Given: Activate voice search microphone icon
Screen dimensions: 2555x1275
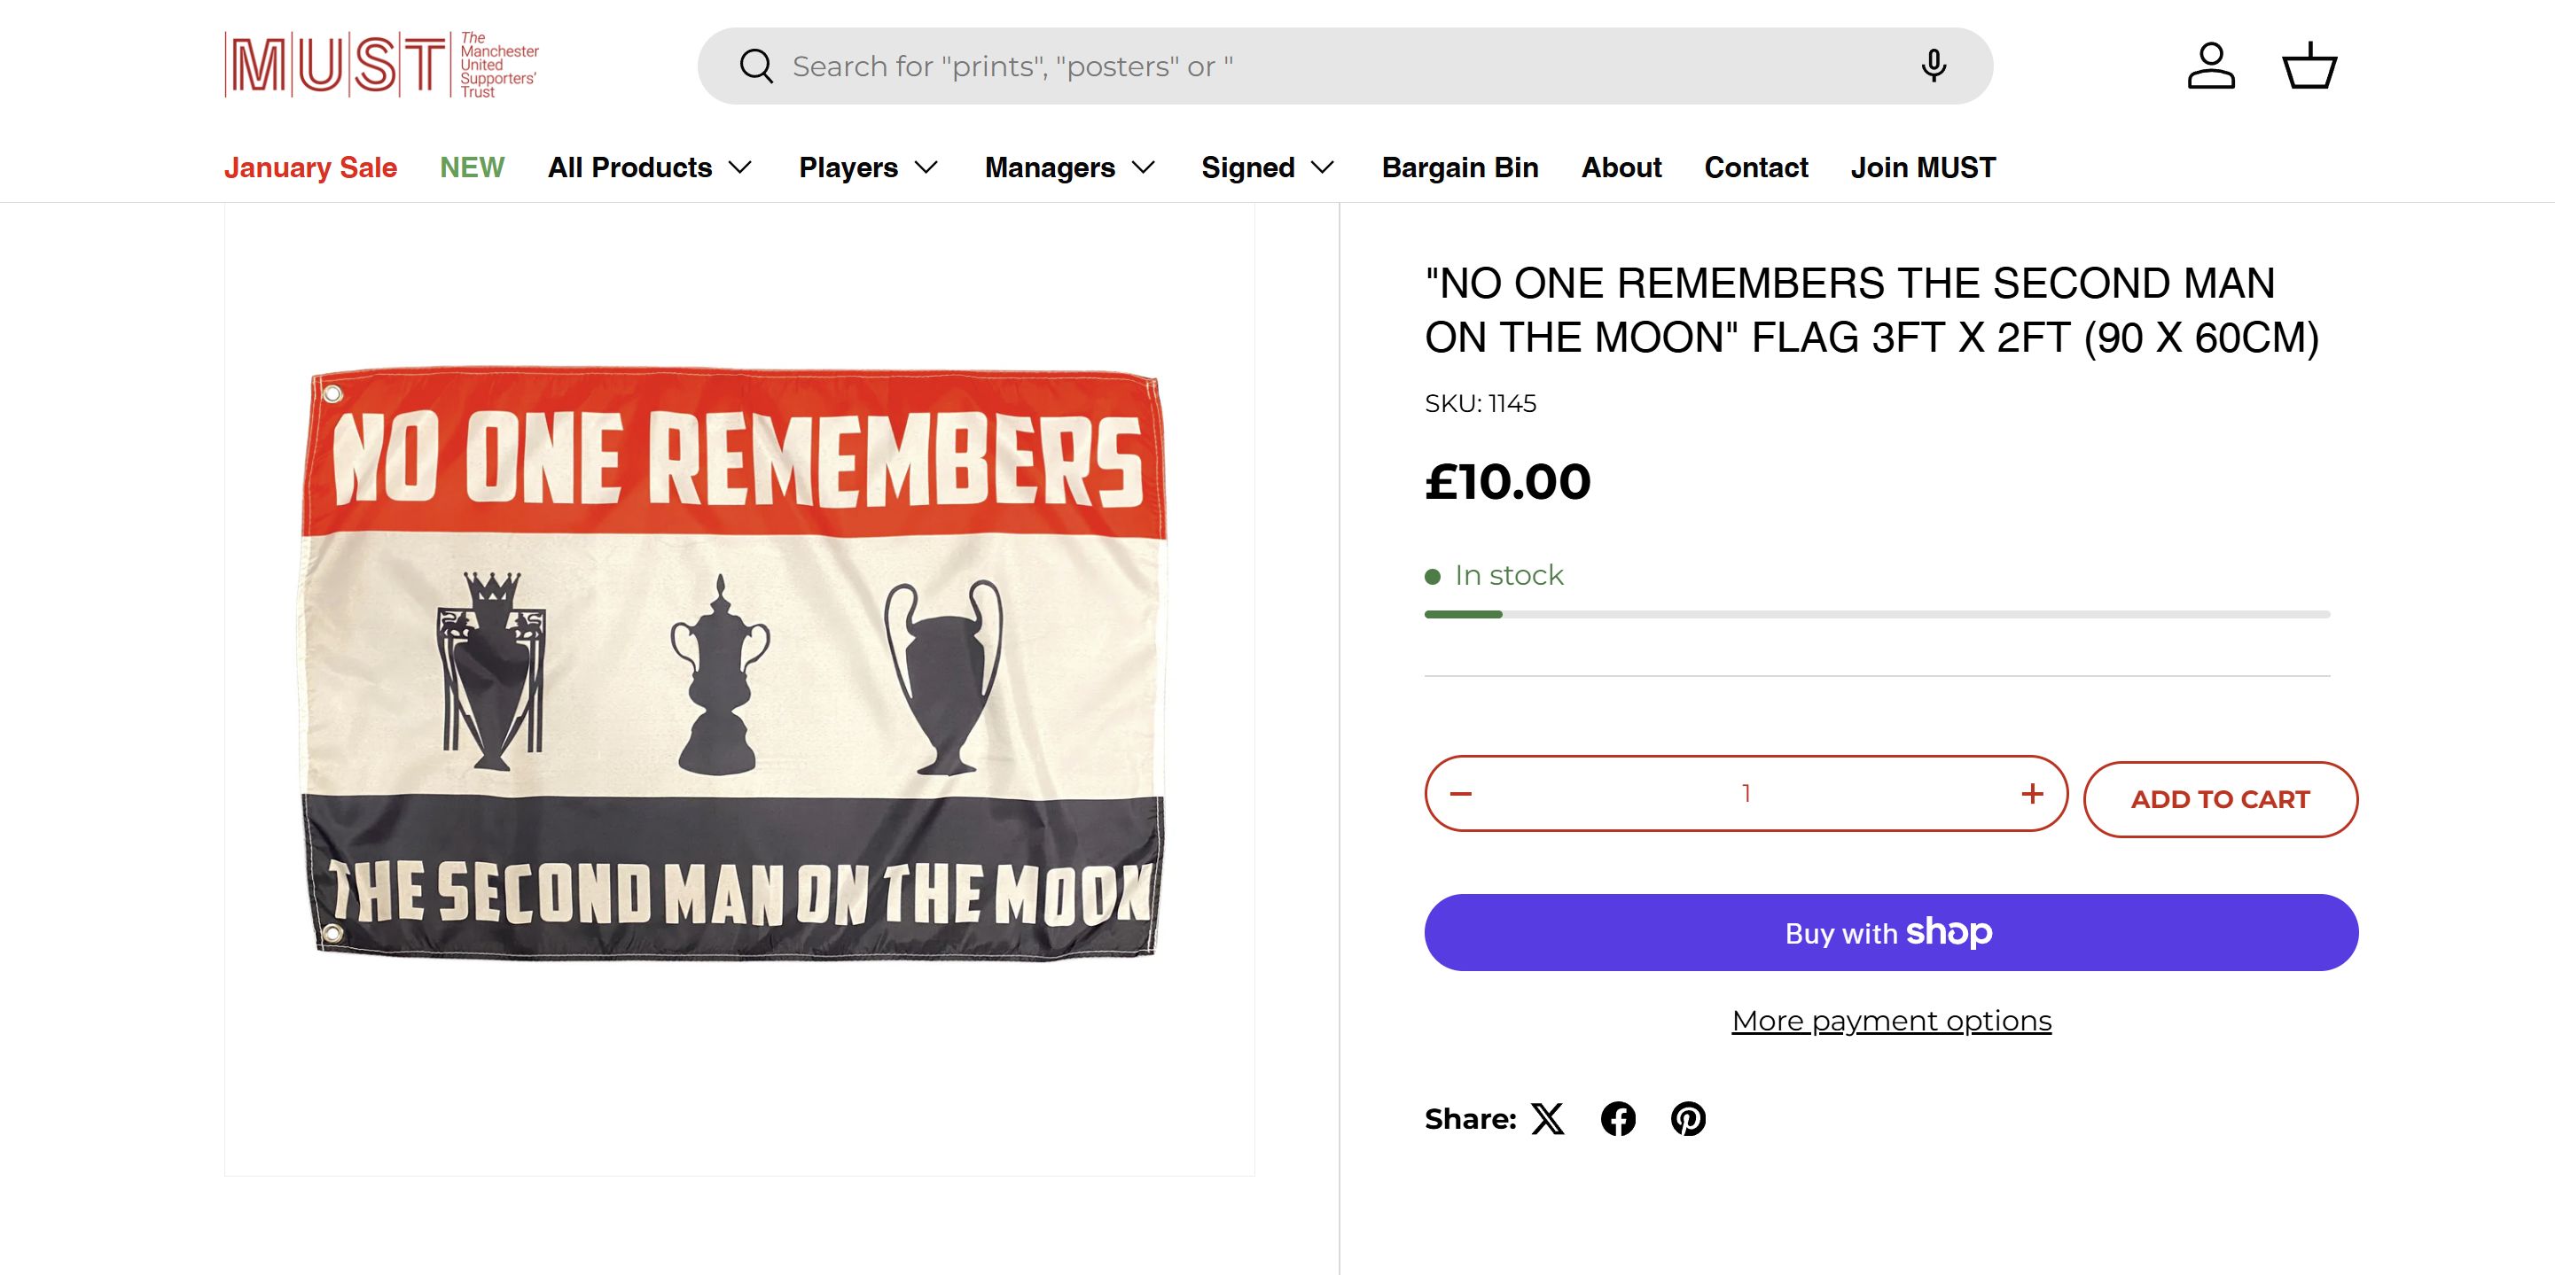Looking at the screenshot, I should (1934, 66).
